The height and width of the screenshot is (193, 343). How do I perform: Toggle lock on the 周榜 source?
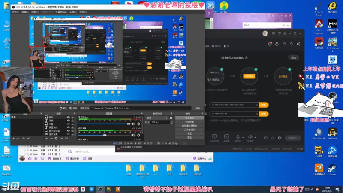[72, 121]
